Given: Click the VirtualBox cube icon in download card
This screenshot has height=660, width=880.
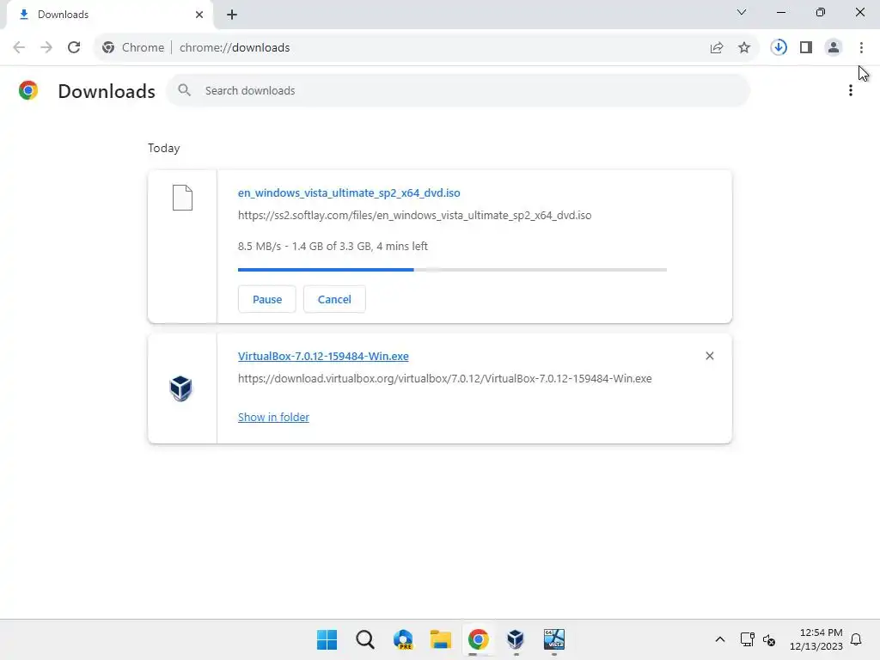Looking at the screenshot, I should coord(180,388).
